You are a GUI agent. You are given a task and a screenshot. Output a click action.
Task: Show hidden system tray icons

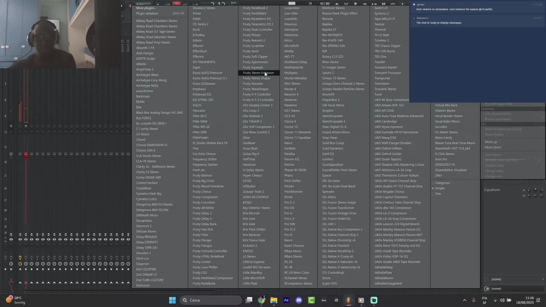pos(465,300)
